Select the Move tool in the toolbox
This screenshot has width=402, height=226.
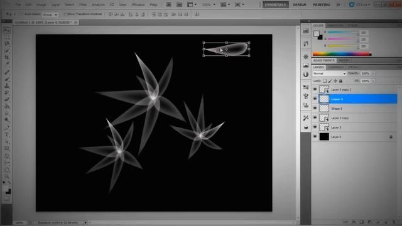(x=7, y=30)
